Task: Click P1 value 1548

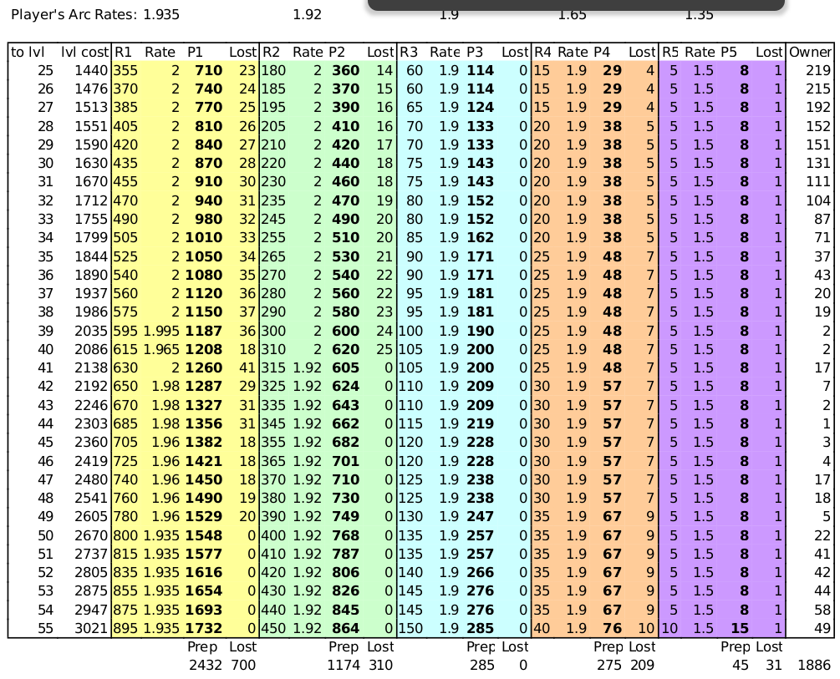Action: click(204, 535)
